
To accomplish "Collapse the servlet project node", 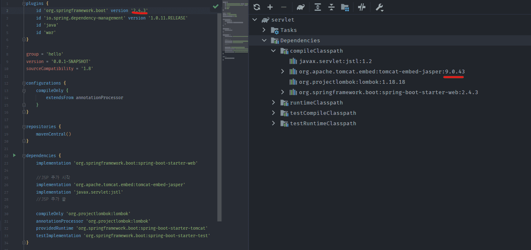I will tap(255, 20).
